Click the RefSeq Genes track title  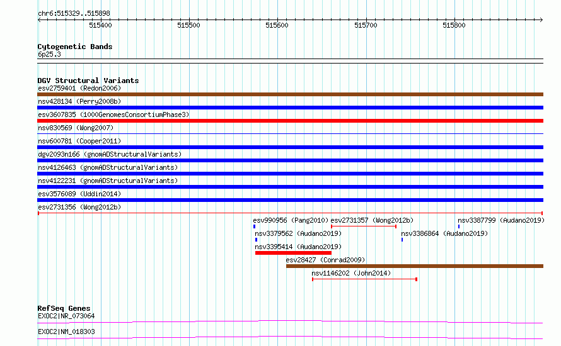pos(64,308)
